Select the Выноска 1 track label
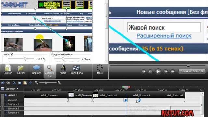 click(x=13, y=104)
